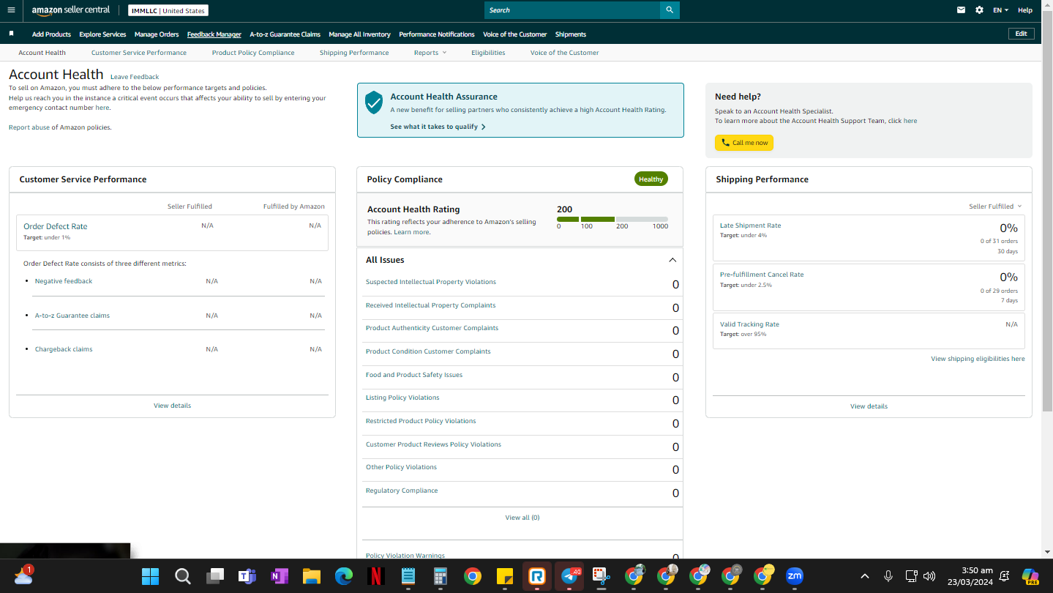Viewport: 1053px width, 593px height.
Task: Open the settings gear icon
Action: [x=980, y=10]
